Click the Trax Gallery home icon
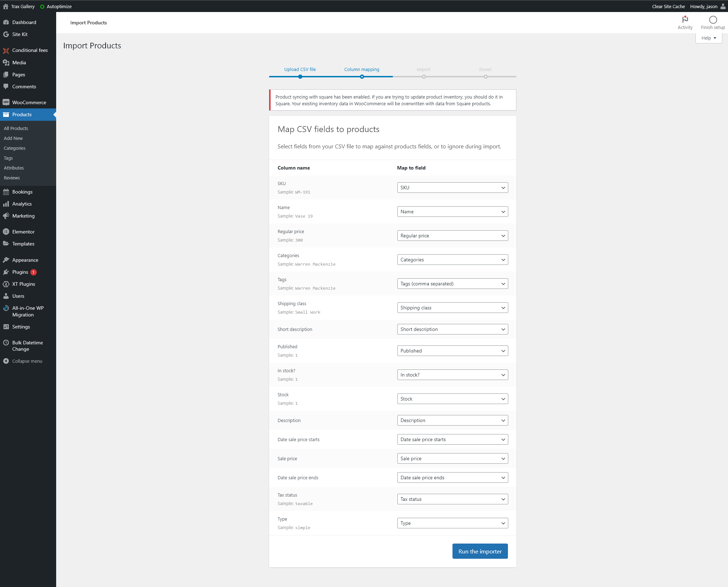The height and width of the screenshot is (587, 728). click(6, 6)
